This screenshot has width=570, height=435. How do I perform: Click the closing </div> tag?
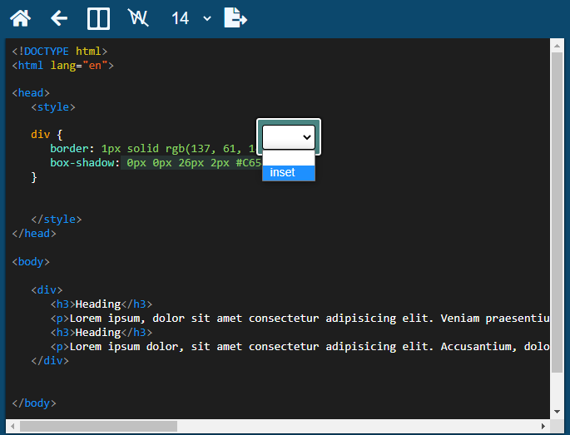(50, 361)
